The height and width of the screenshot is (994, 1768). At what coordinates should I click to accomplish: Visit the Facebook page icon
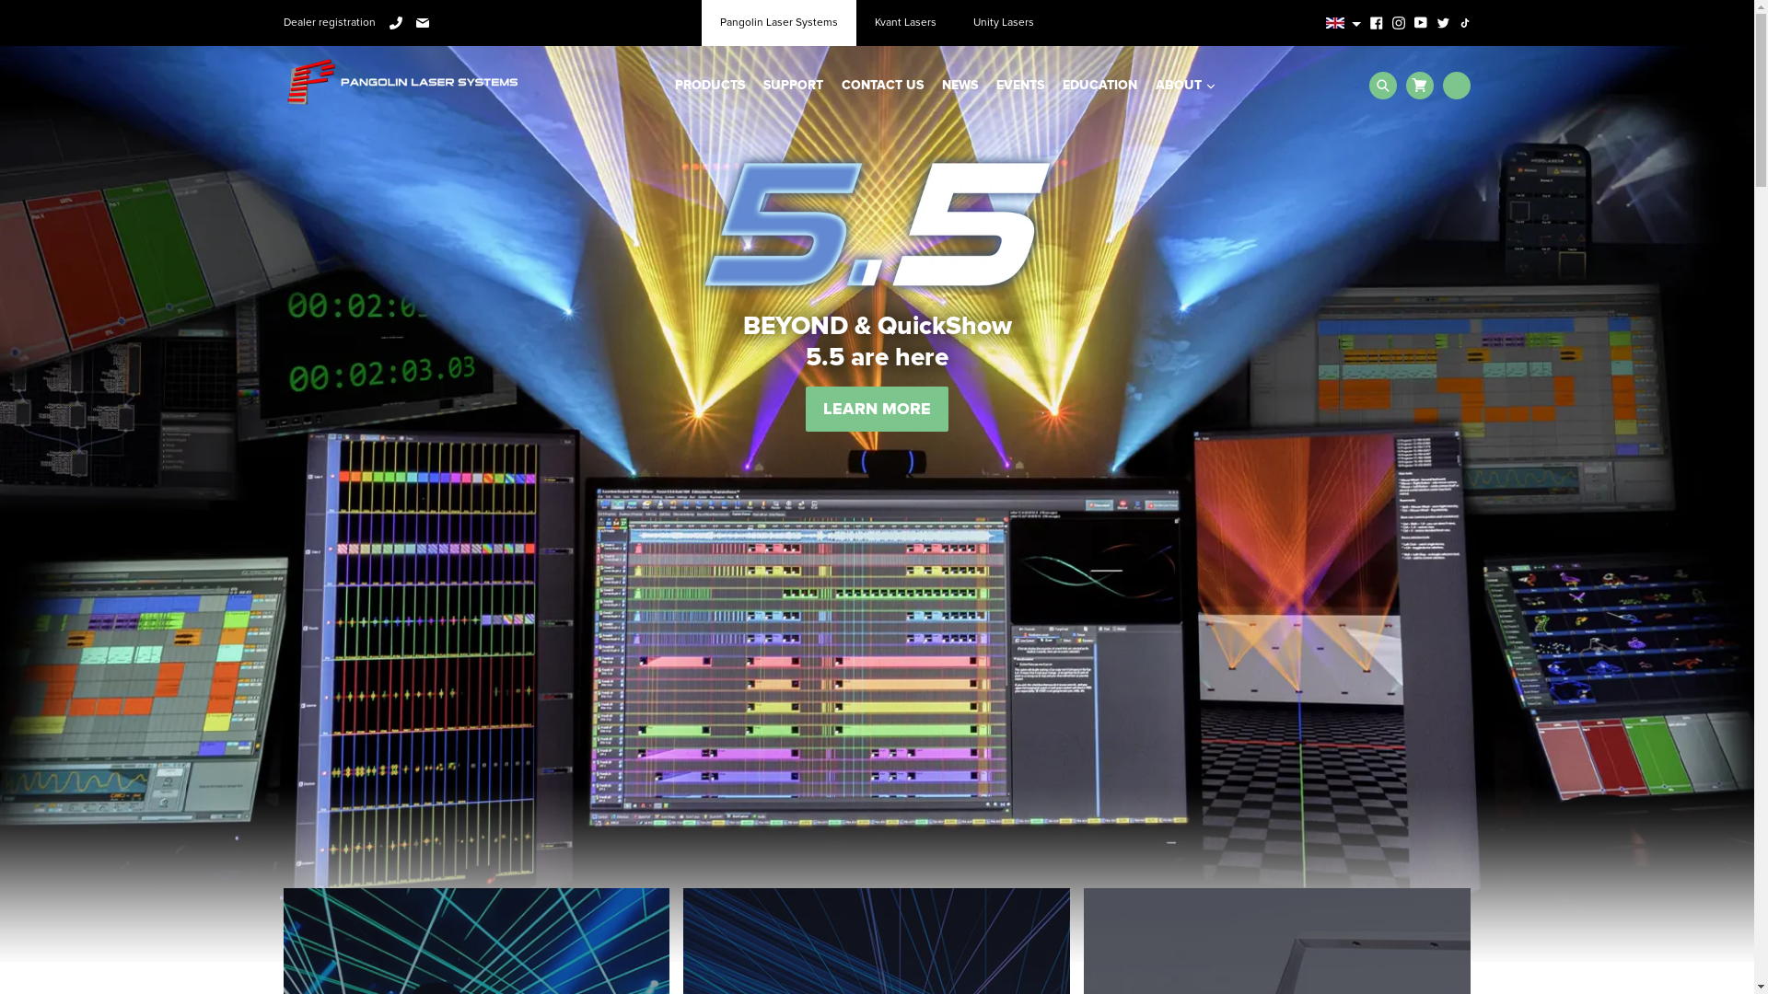(1376, 23)
